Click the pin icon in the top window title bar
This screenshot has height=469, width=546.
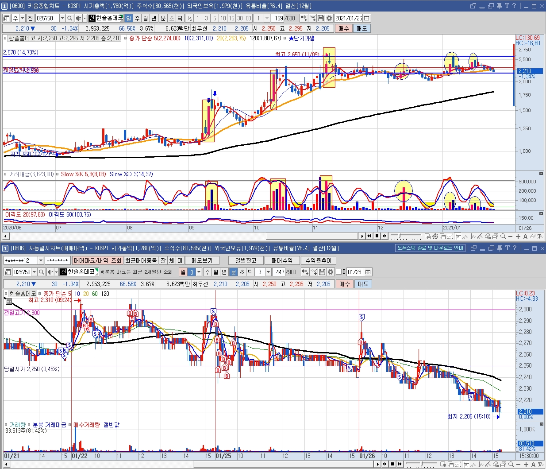(499, 6)
